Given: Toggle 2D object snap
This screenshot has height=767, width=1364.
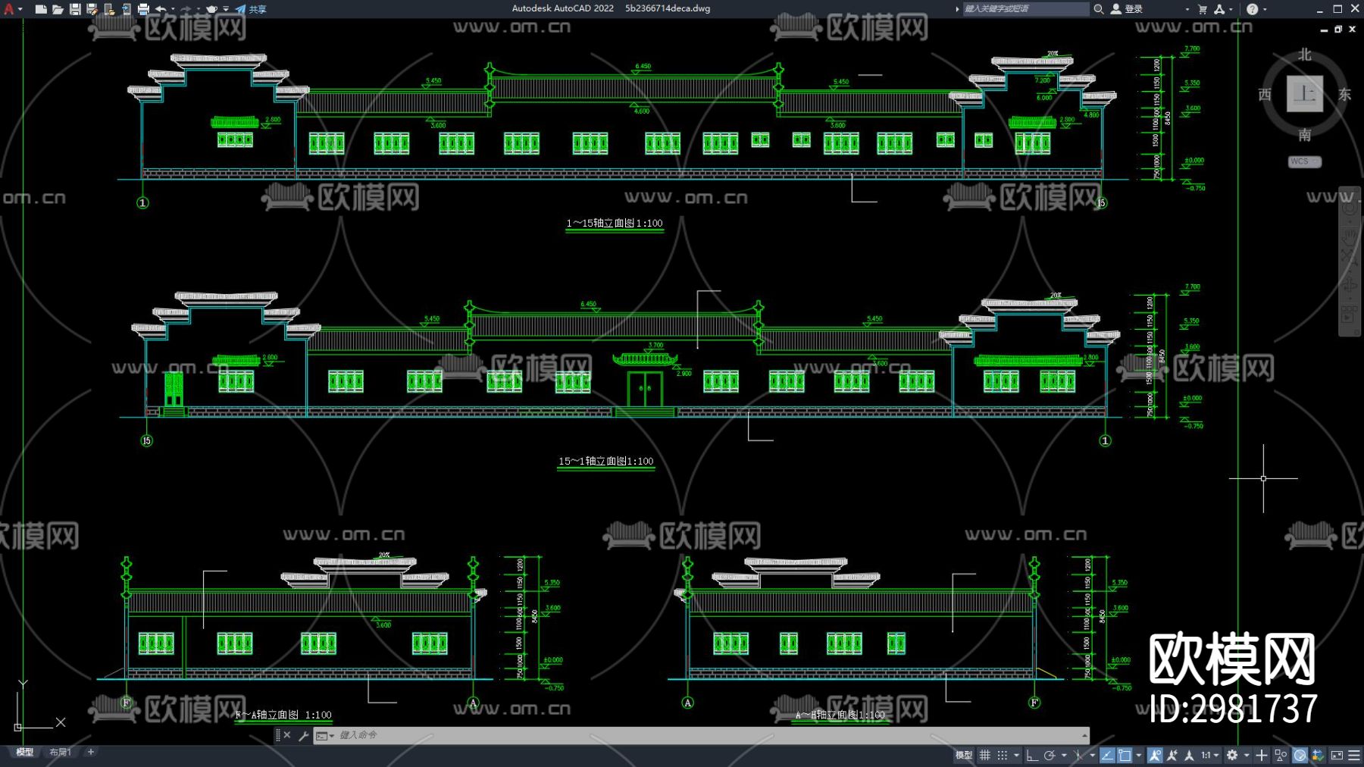Looking at the screenshot, I should coord(1125,755).
